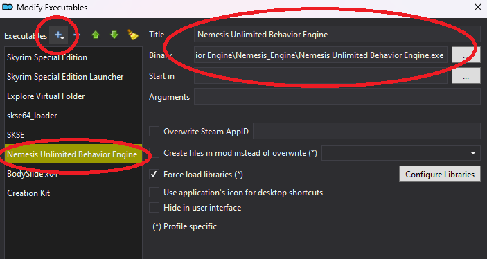This screenshot has width=487, height=259.
Task: Select Creation Kit entry
Action: (73, 193)
